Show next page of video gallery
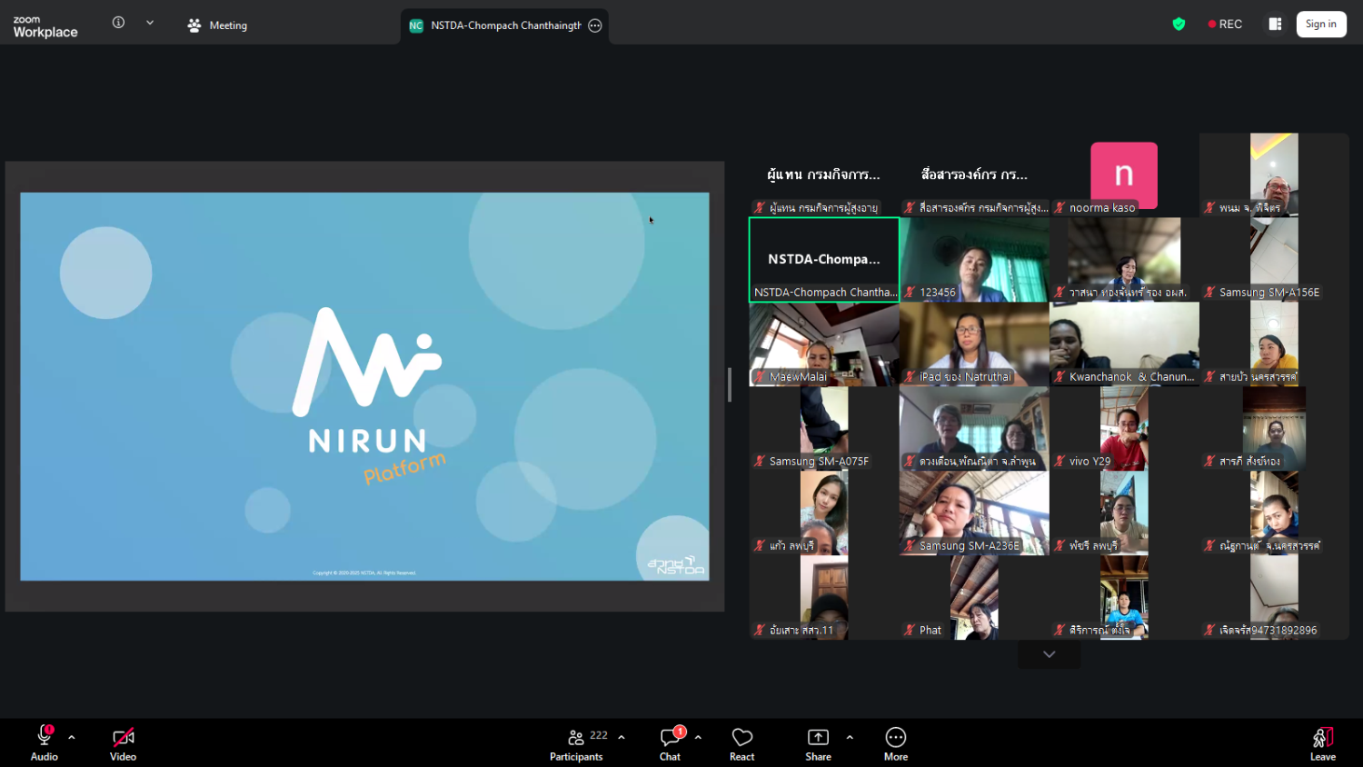The width and height of the screenshot is (1363, 767). [x=1049, y=654]
